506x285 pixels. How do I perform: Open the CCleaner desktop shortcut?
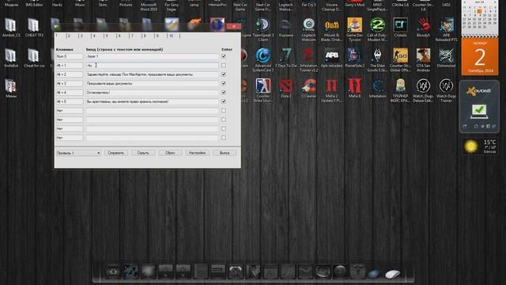coord(309,89)
